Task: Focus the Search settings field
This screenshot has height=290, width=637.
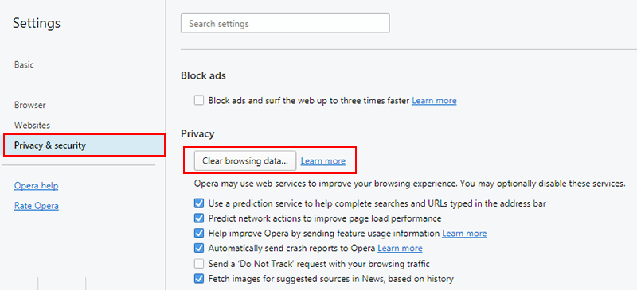Action: point(285,23)
